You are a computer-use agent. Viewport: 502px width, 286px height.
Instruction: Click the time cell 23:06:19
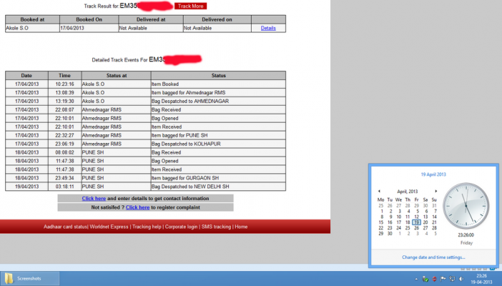point(64,144)
